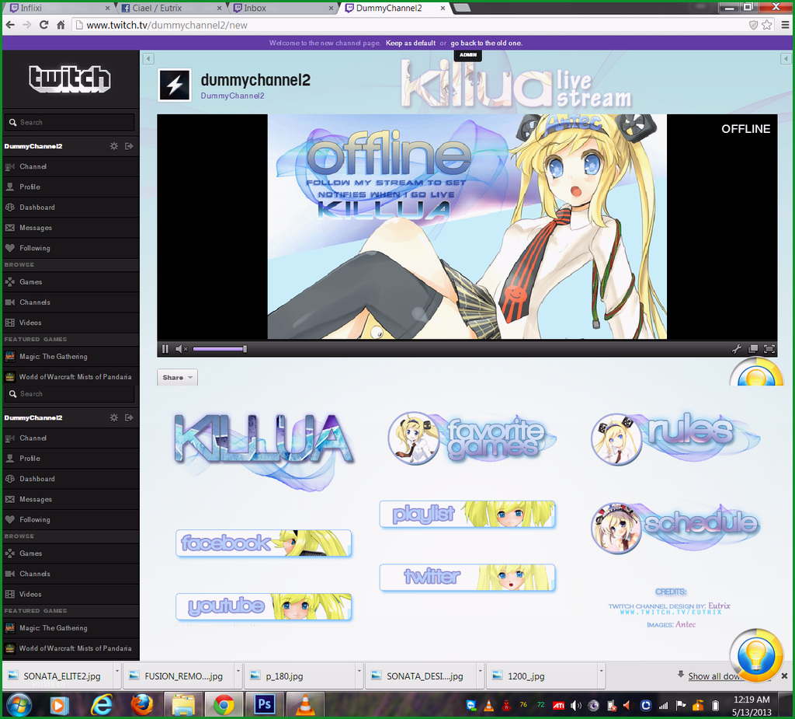Close the DummyChannel2 tab
This screenshot has width=795, height=719.
[x=443, y=8]
